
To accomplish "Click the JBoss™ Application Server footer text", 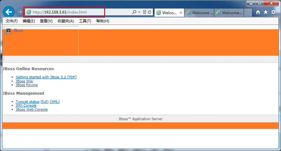I will pyautogui.click(x=140, y=119).
